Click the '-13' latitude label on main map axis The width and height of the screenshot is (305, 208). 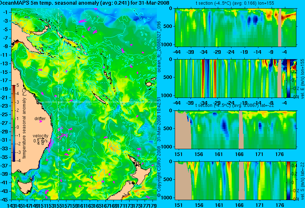tap(4, 63)
